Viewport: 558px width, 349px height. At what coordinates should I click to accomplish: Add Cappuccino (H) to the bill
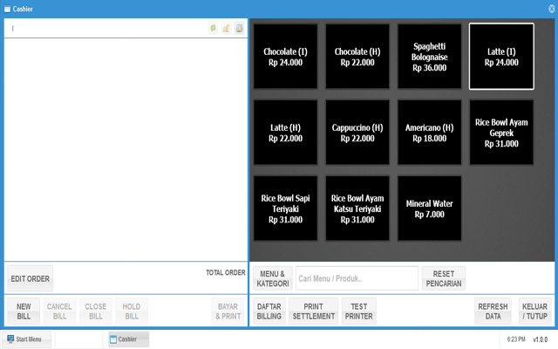click(357, 133)
